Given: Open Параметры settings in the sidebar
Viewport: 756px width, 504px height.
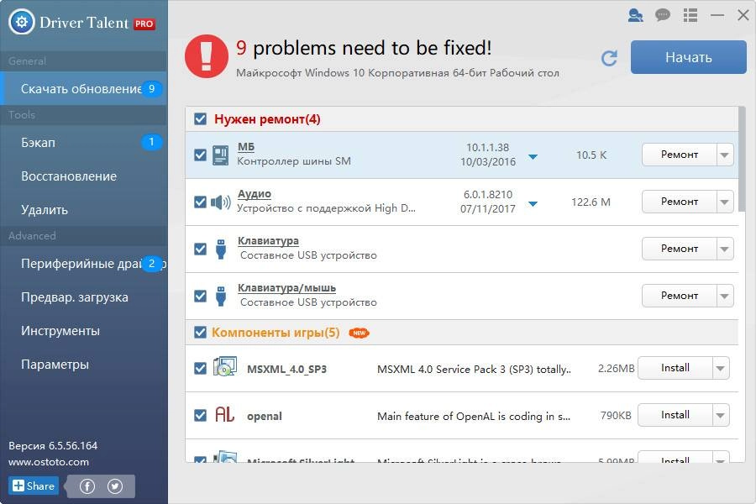Looking at the screenshot, I should click(x=83, y=365).
